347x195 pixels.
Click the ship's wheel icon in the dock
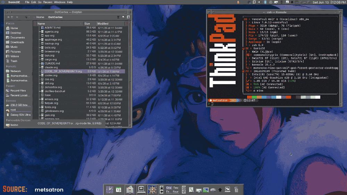(x=152, y=189)
